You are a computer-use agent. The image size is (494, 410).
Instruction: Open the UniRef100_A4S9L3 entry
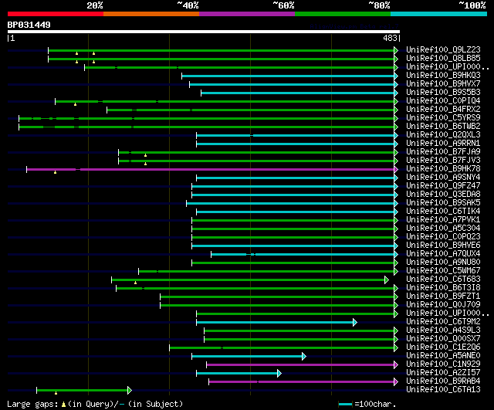click(x=443, y=330)
